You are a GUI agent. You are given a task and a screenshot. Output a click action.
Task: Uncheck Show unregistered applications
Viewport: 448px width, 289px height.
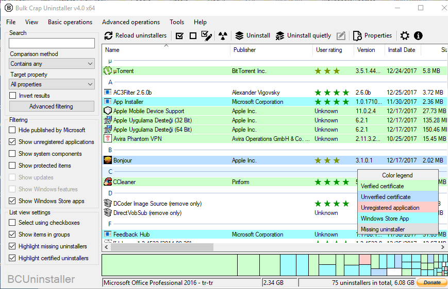12,141
